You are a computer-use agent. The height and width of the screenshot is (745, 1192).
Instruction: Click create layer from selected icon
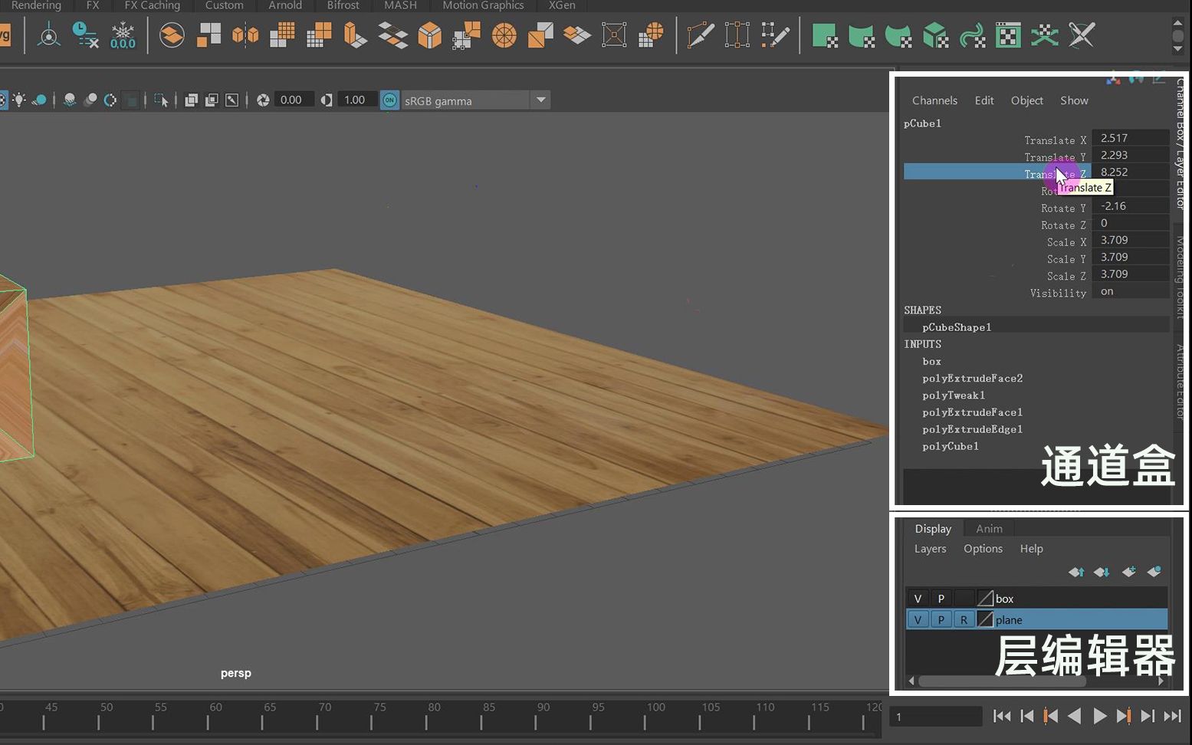click(1154, 572)
